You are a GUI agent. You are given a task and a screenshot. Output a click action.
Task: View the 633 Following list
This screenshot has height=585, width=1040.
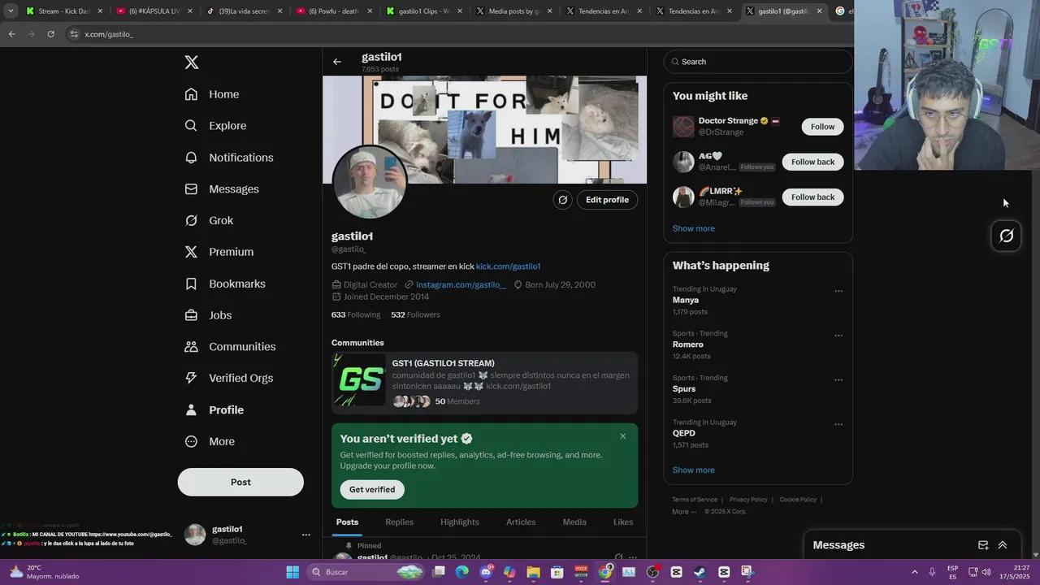click(x=356, y=314)
